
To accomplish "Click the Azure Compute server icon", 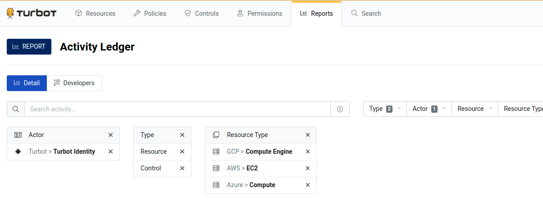I will point(216,185).
